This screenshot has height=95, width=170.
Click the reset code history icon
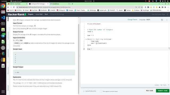point(162,20)
